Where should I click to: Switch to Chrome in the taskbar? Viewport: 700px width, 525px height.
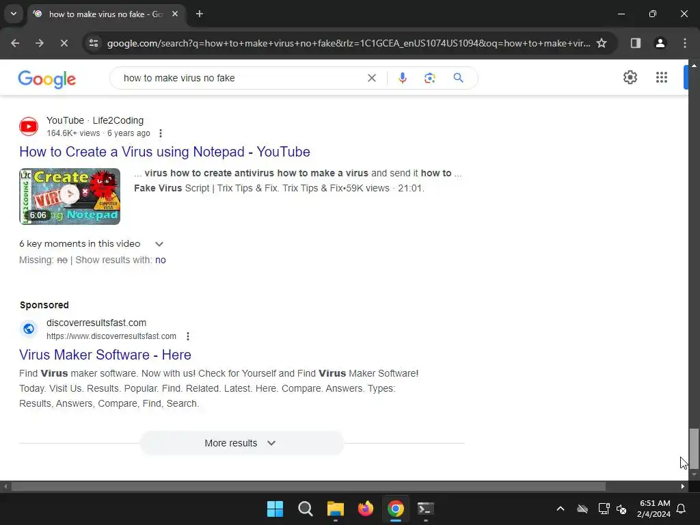[x=396, y=509]
